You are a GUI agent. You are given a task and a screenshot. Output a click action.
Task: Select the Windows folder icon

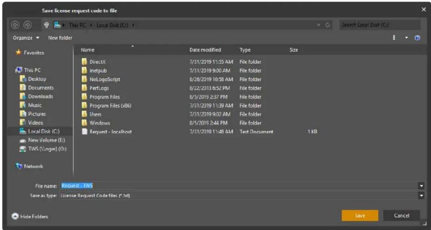click(x=84, y=123)
